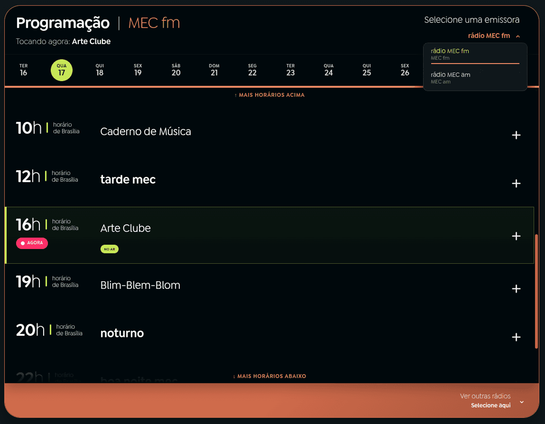Click the NO AR tag under Arte Clube

coord(110,249)
